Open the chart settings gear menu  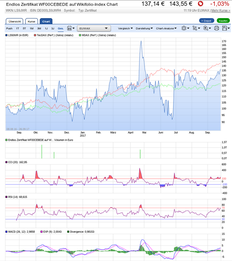(184, 28)
